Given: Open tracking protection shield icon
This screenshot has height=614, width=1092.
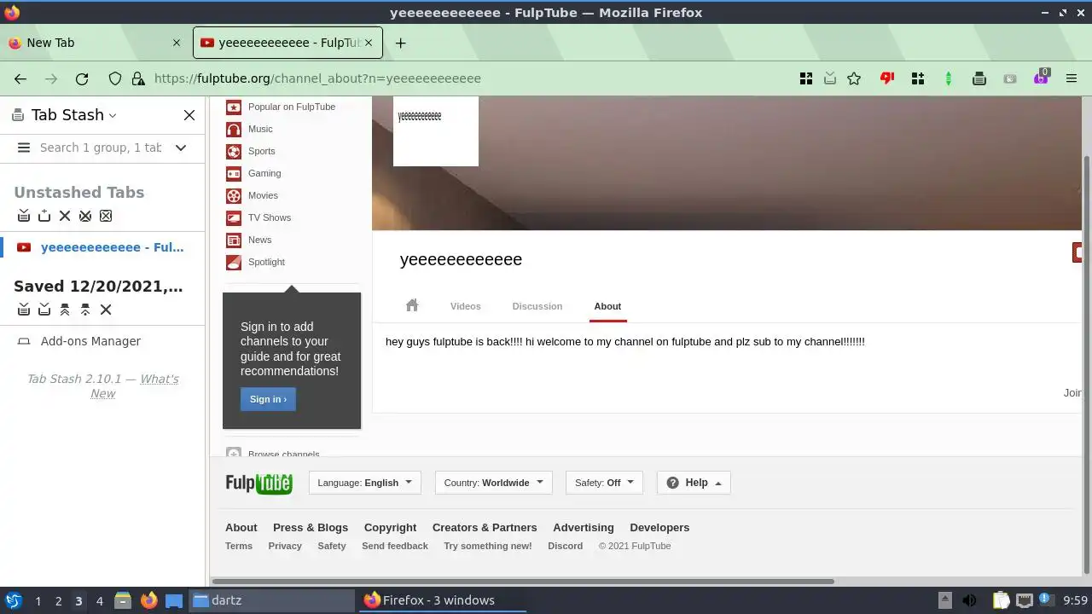Looking at the screenshot, I should tap(115, 78).
